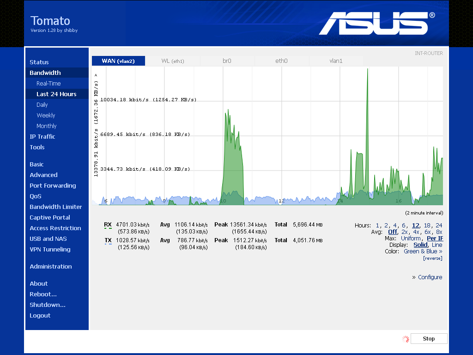
Task: Set graph hours to 12
Action: 416,226
